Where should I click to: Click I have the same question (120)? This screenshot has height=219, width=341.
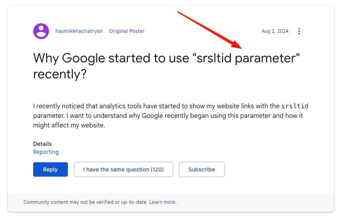pos(123,169)
